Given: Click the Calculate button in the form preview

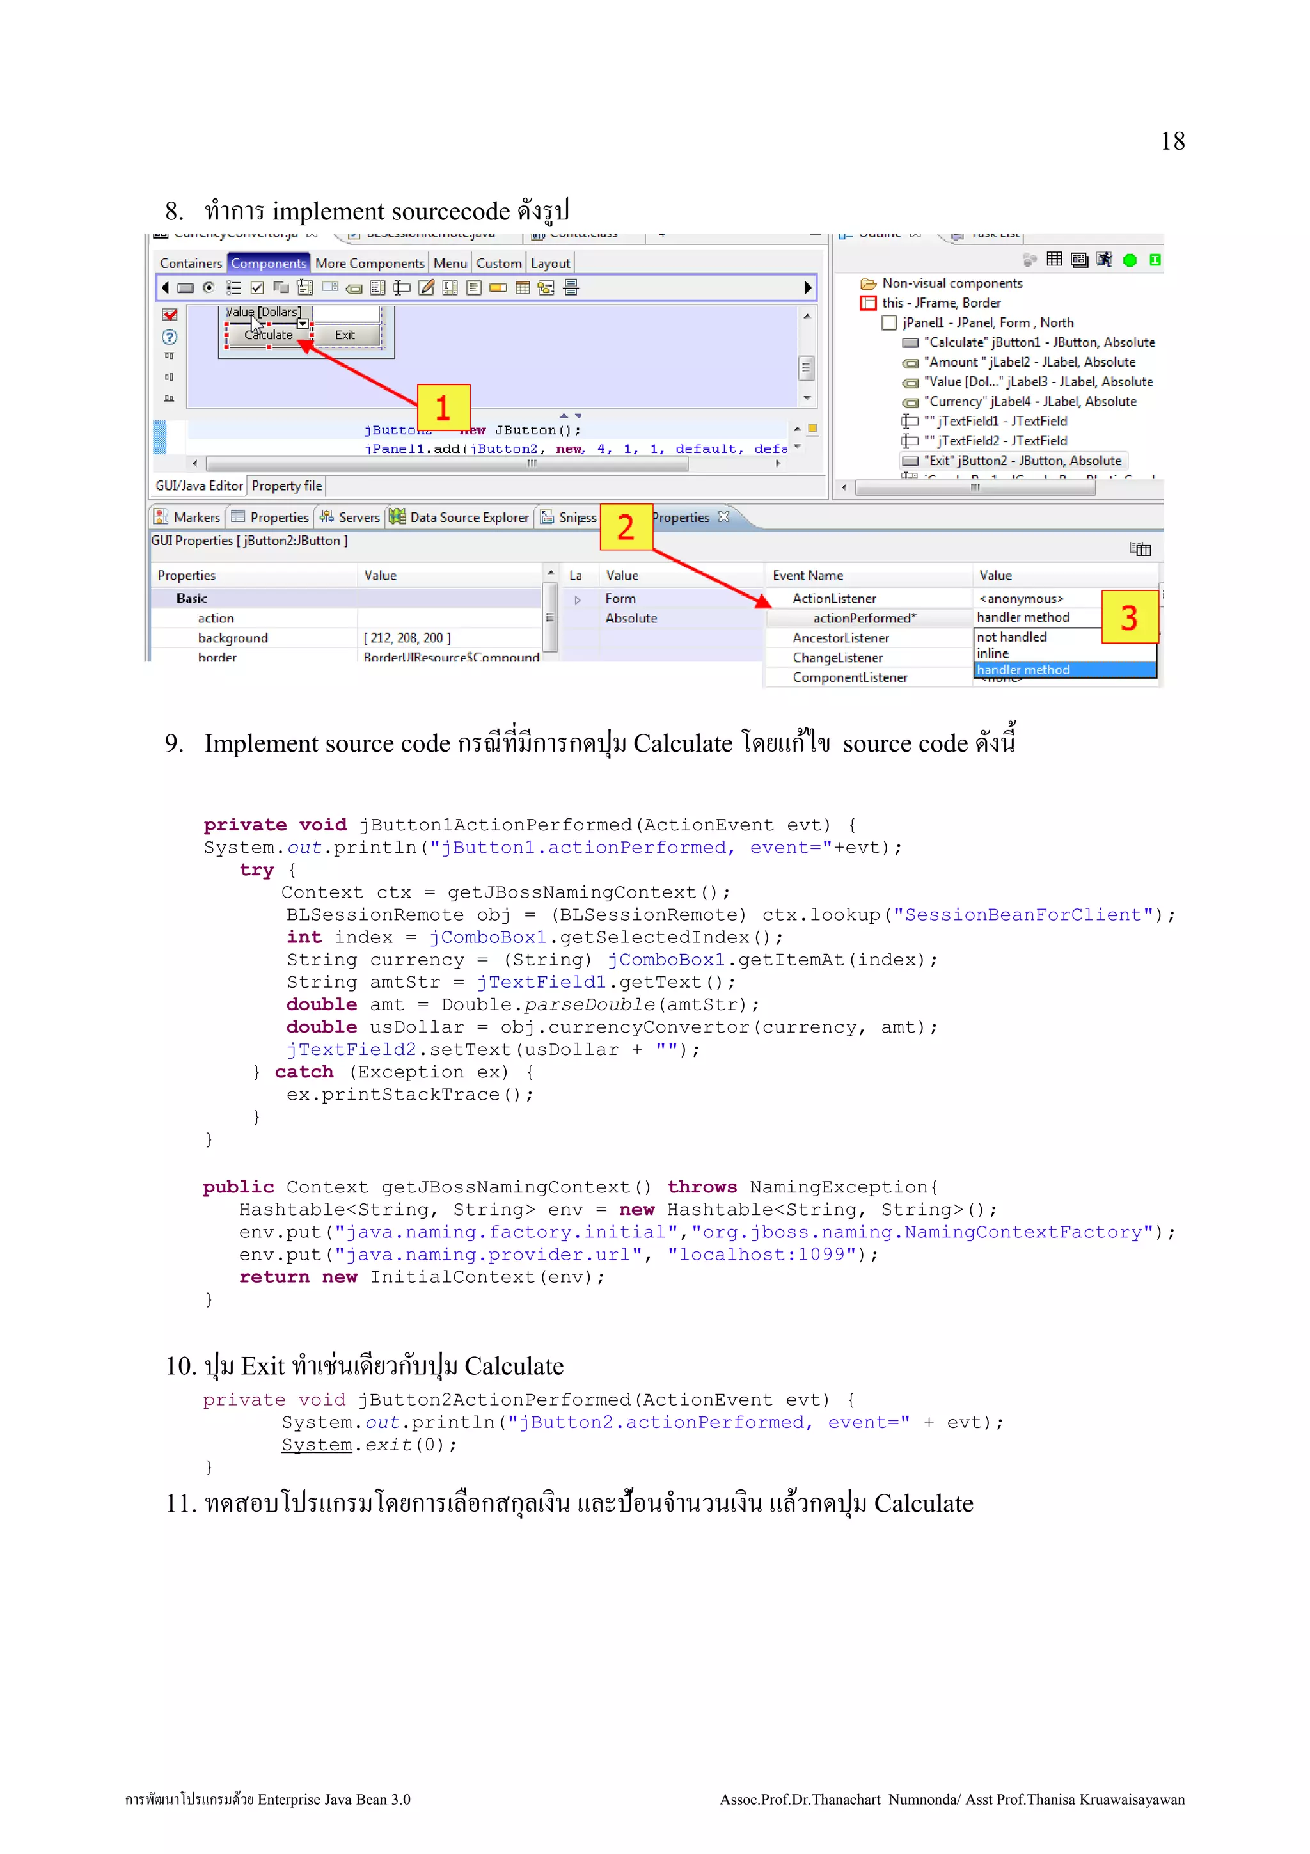Looking at the screenshot, I should [268, 335].
